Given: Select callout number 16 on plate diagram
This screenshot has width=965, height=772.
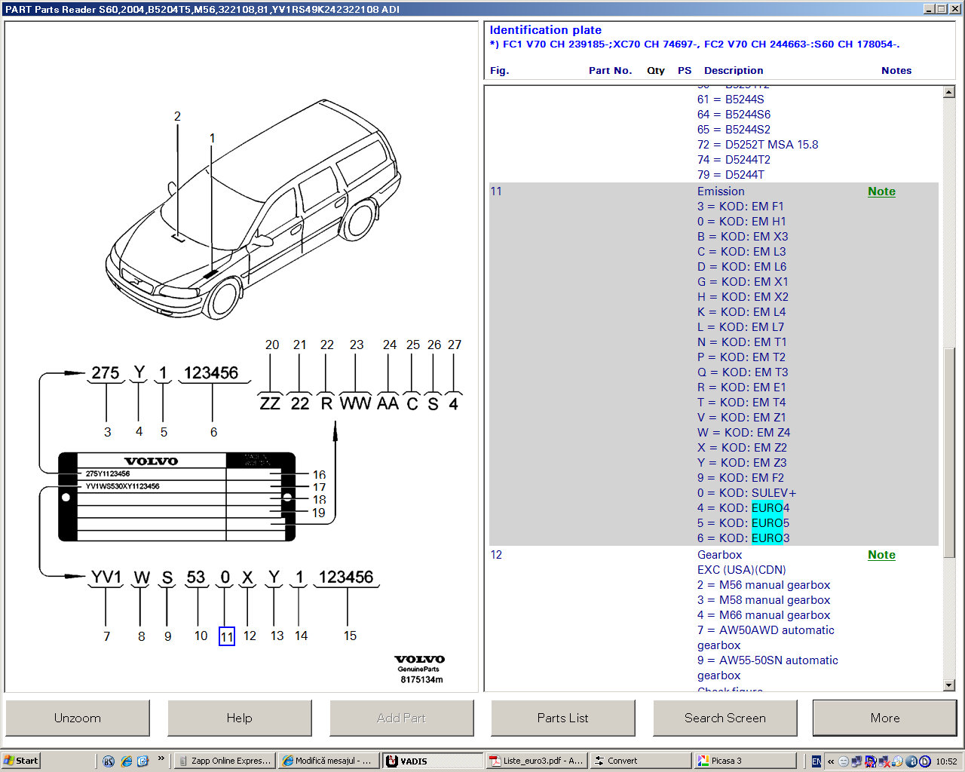Looking at the screenshot, I should click(x=319, y=475).
